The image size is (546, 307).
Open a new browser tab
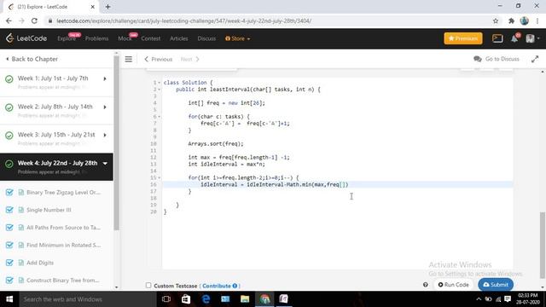pyautogui.click(x=108, y=7)
